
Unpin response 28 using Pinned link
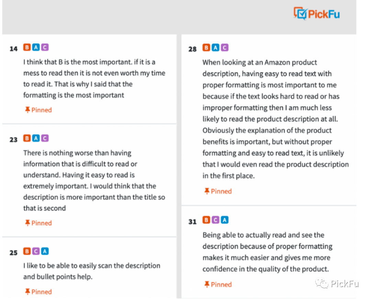click(x=218, y=191)
